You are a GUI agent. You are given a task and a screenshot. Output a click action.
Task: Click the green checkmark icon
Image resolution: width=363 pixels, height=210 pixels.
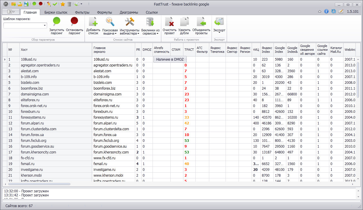click(x=55, y=4)
